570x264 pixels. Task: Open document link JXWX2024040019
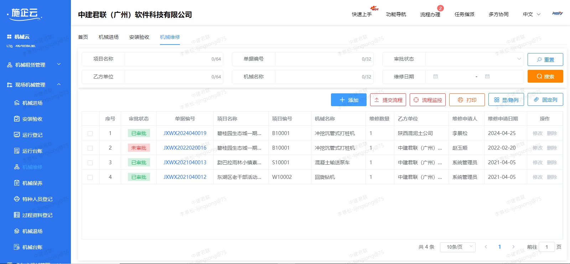[185, 133]
